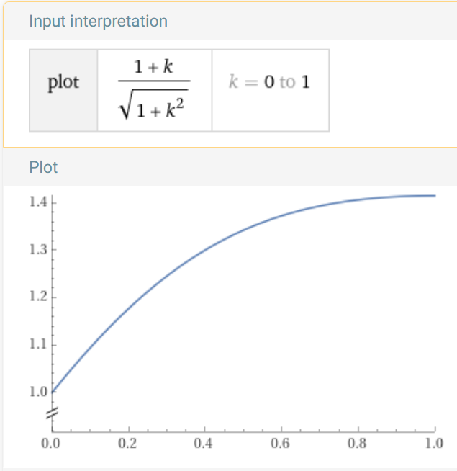The width and height of the screenshot is (457, 471).
Task: Click the 1.4 label on y-axis
Action: (38, 202)
